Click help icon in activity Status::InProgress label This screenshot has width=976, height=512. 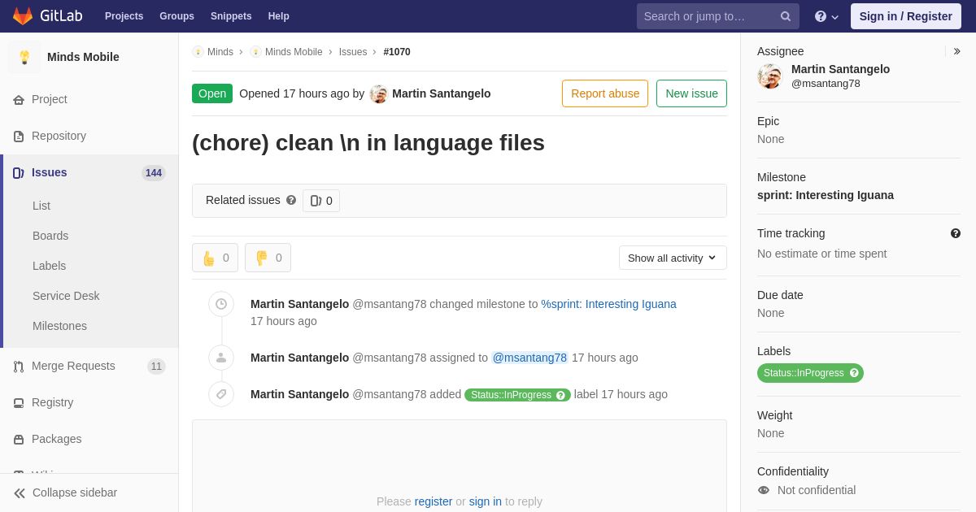pos(560,395)
